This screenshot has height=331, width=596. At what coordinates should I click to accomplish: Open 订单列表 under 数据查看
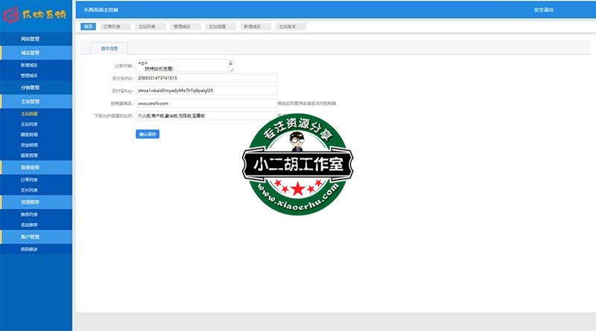pyautogui.click(x=30, y=179)
